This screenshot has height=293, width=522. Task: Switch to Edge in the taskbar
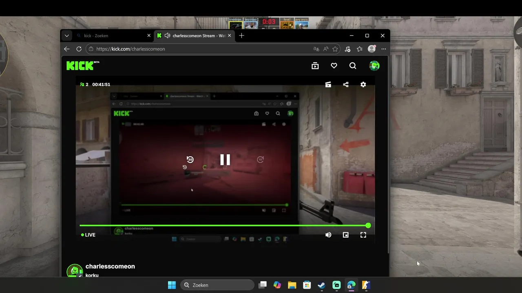coord(351,285)
